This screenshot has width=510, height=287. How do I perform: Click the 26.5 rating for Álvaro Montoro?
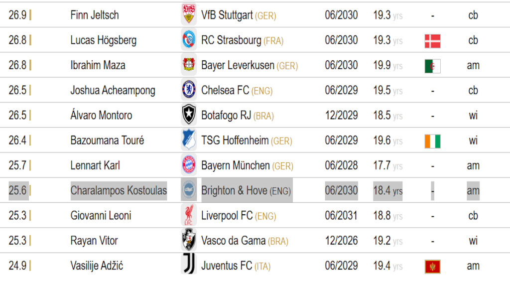[x=17, y=116]
